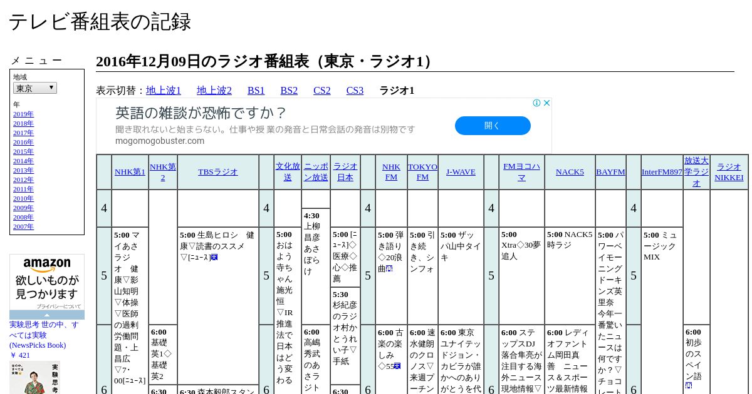
Task: Open NHK FM station link
Action: click(x=391, y=172)
